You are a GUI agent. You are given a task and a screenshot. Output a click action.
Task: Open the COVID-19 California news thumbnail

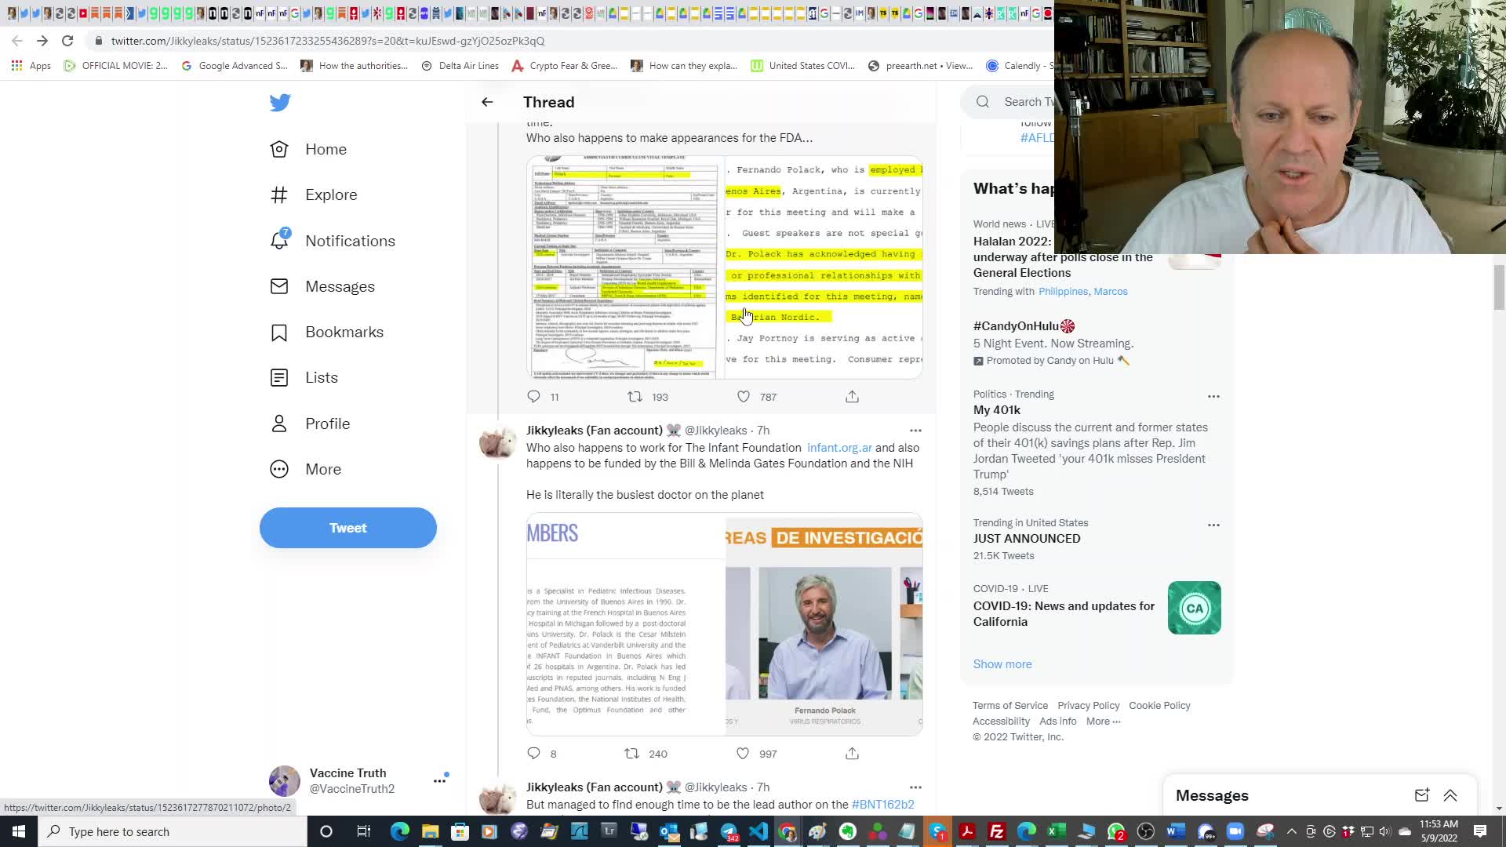[x=1194, y=608]
